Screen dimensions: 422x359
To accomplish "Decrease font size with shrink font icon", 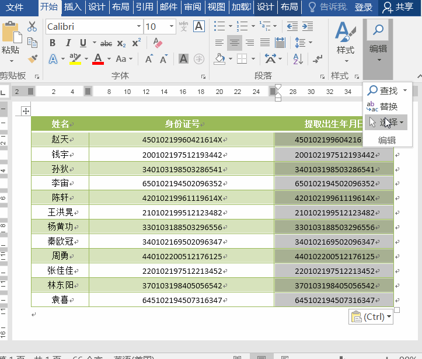I will (x=163, y=59).
